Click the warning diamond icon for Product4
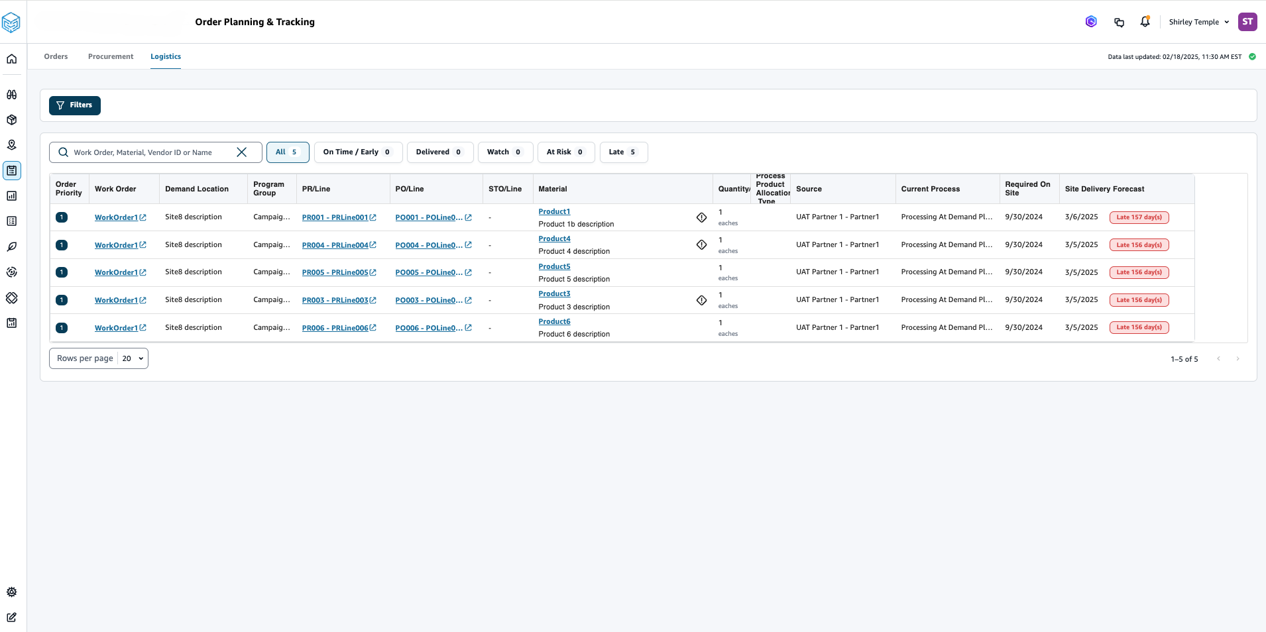Viewport: 1266px width, 632px height. pos(701,245)
